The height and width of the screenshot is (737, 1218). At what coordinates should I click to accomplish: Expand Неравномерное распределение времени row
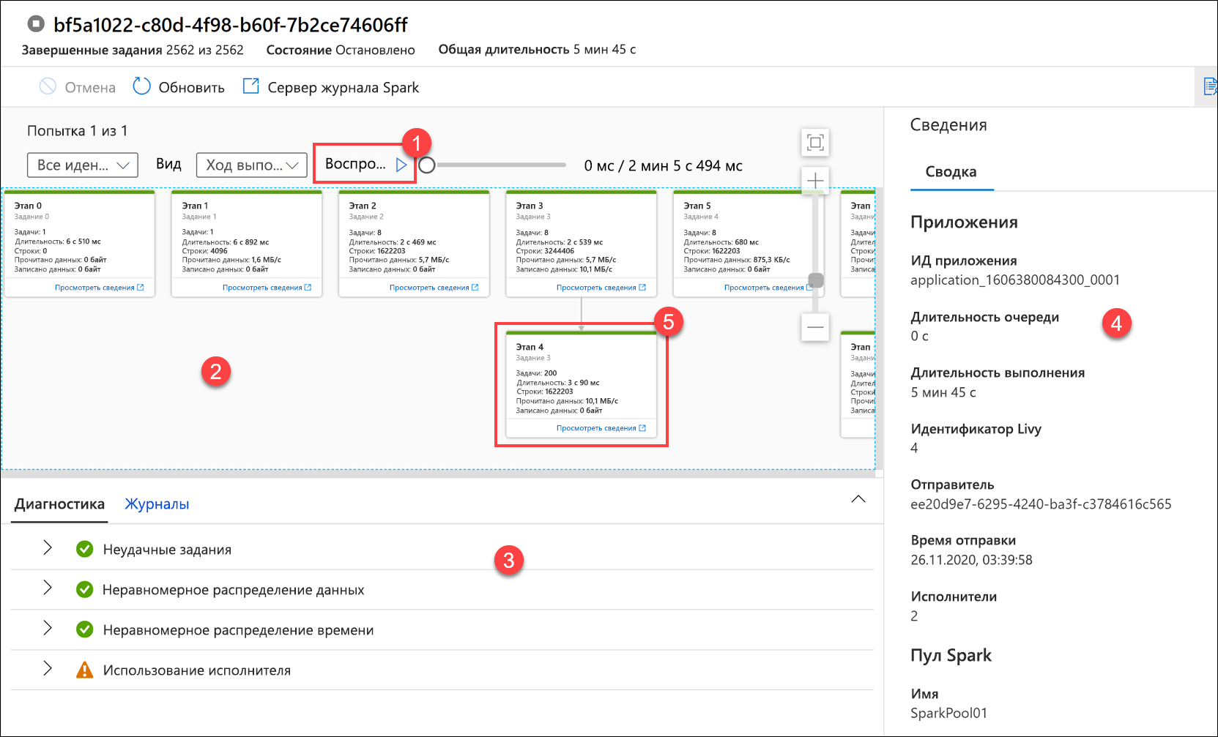point(48,629)
